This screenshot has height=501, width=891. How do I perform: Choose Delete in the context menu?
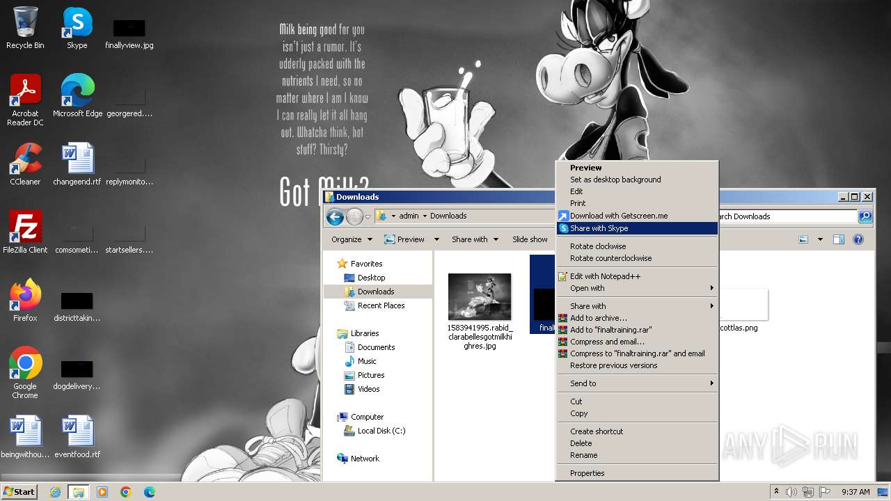click(637, 443)
